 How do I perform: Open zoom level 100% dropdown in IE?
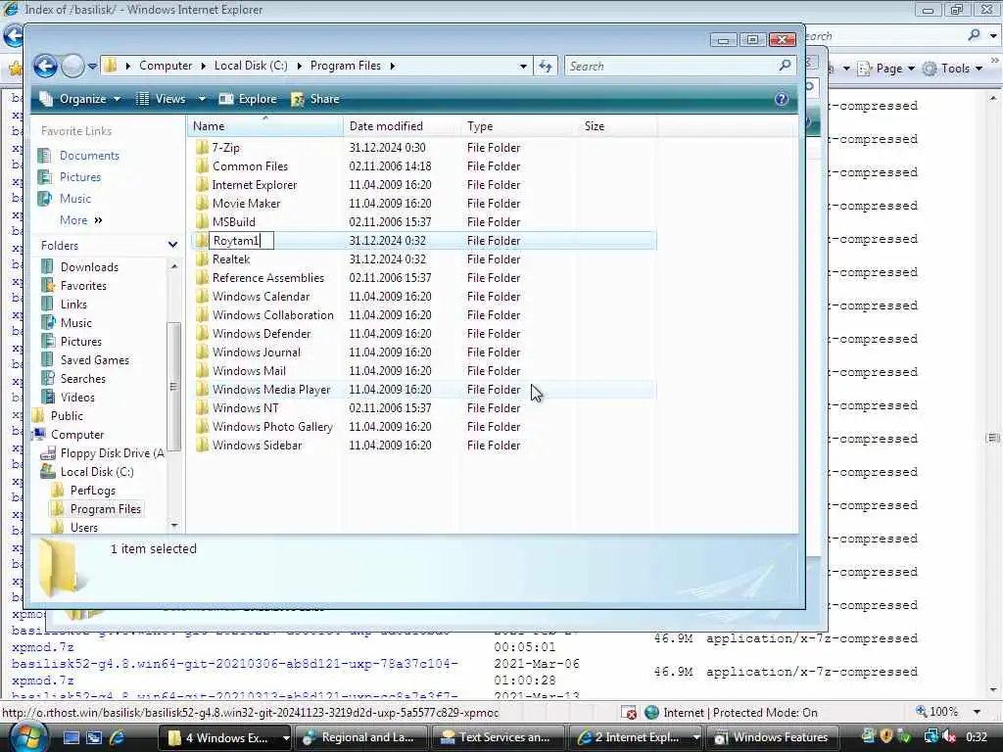(x=977, y=712)
